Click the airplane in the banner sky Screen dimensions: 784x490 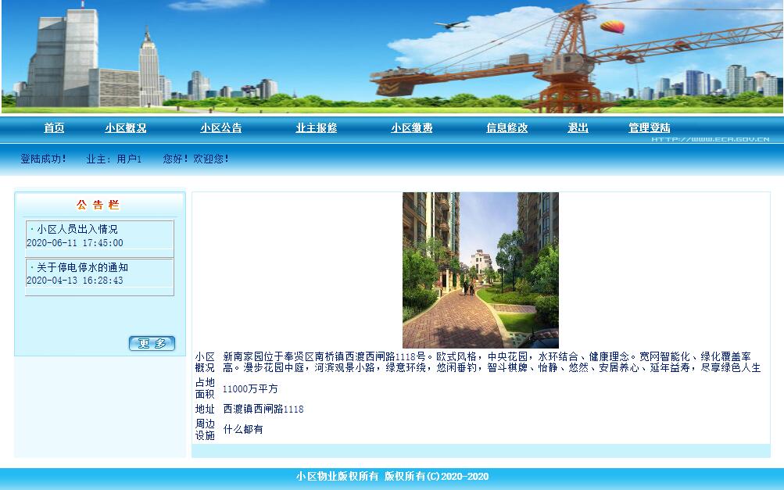pos(451,25)
